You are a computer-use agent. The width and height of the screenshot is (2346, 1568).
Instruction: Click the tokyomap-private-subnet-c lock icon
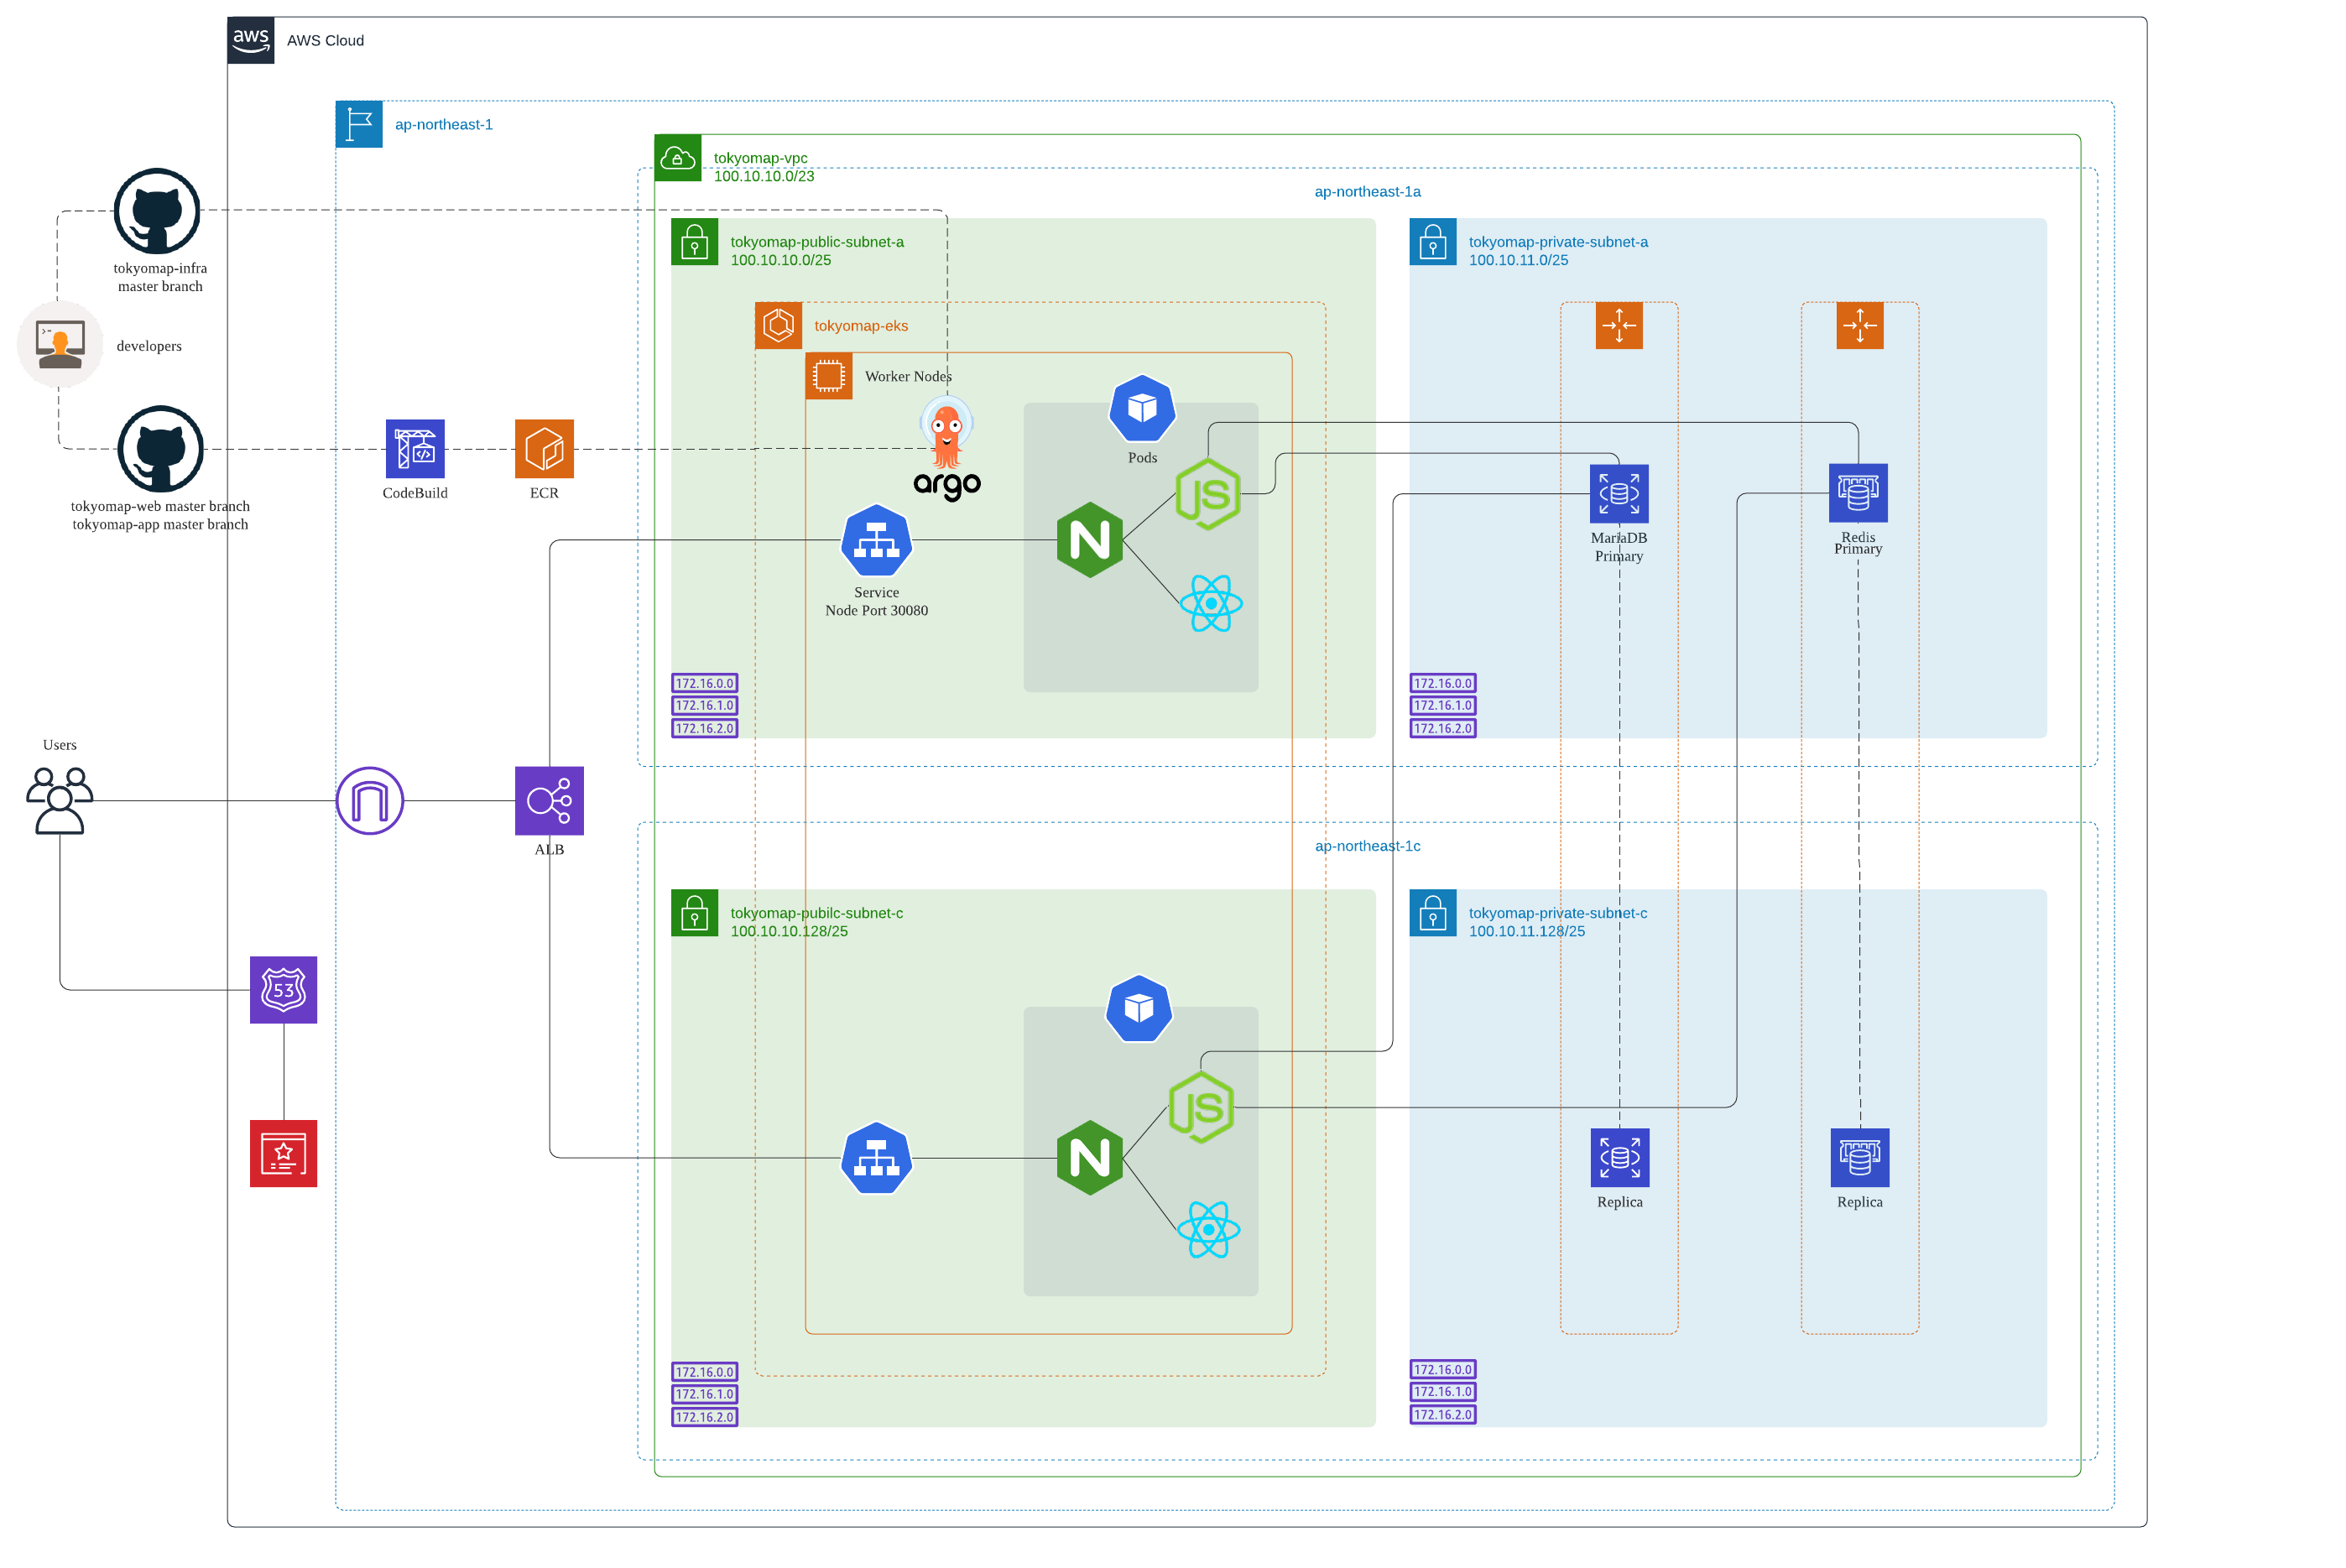(1433, 913)
